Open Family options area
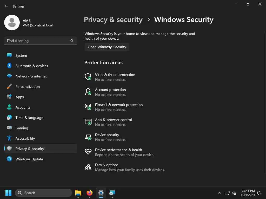Screen dimensions: 266x199 125,167
